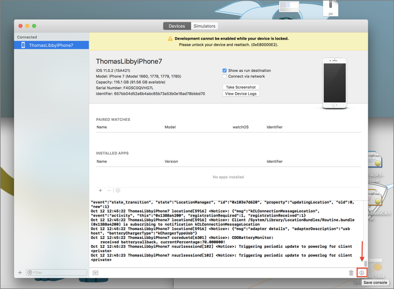Open View Device Logs
394x289 pixels.
[241, 94]
